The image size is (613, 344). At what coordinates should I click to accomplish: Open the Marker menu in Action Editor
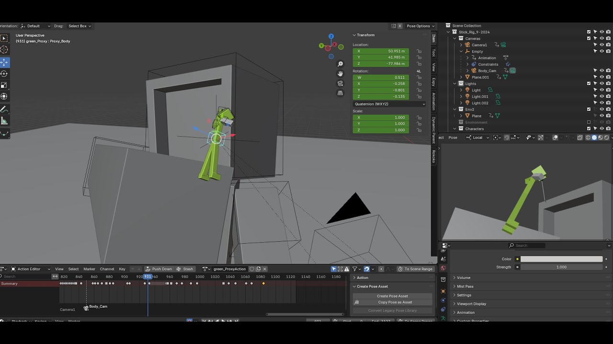pyautogui.click(x=89, y=269)
